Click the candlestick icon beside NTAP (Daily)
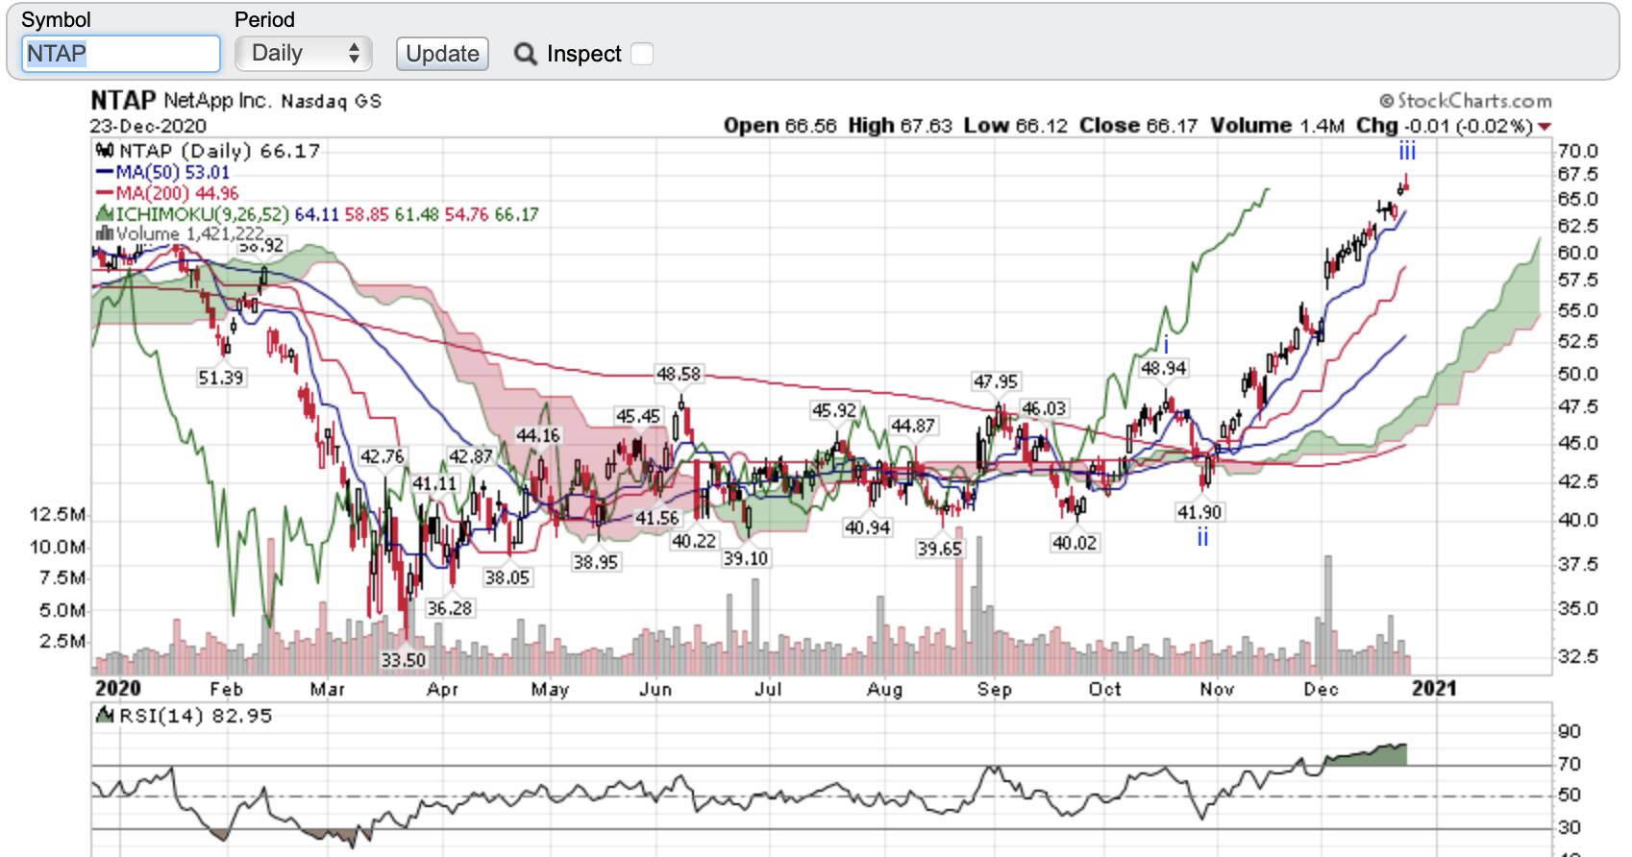This screenshot has height=857, width=1632. [104, 151]
